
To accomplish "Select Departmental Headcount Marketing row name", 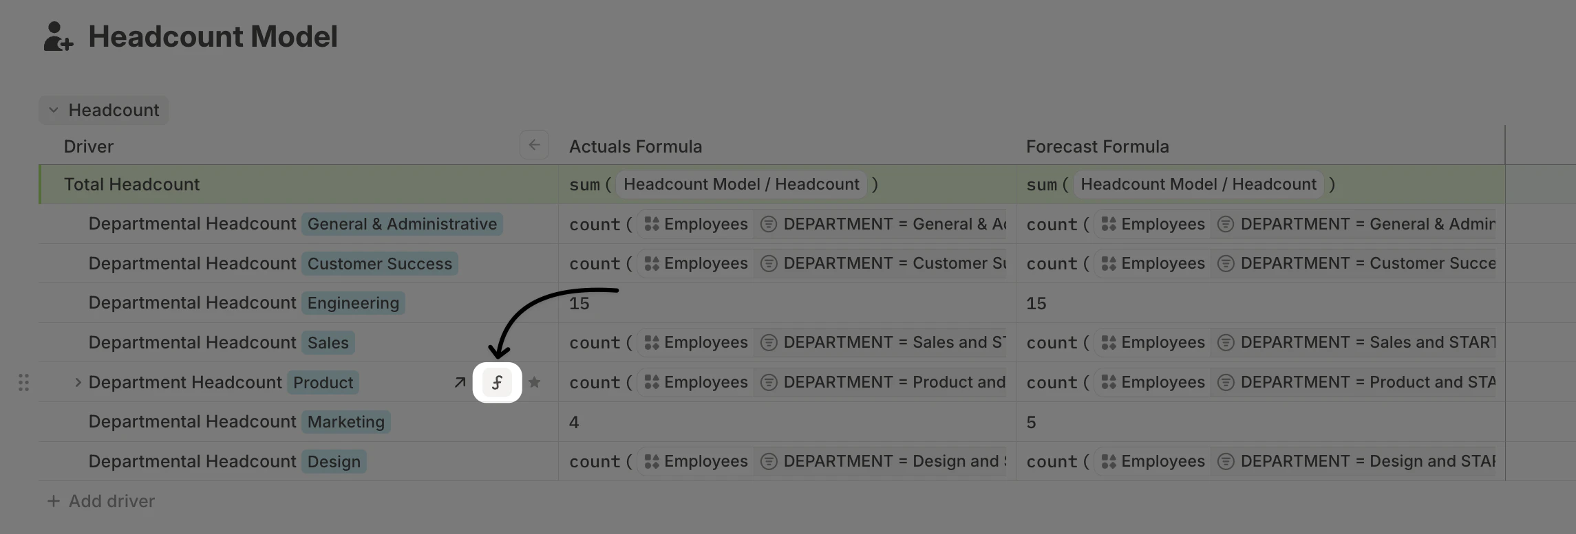I will [192, 422].
